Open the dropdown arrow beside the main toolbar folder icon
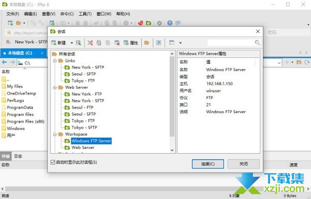 pyautogui.click(x=24, y=23)
